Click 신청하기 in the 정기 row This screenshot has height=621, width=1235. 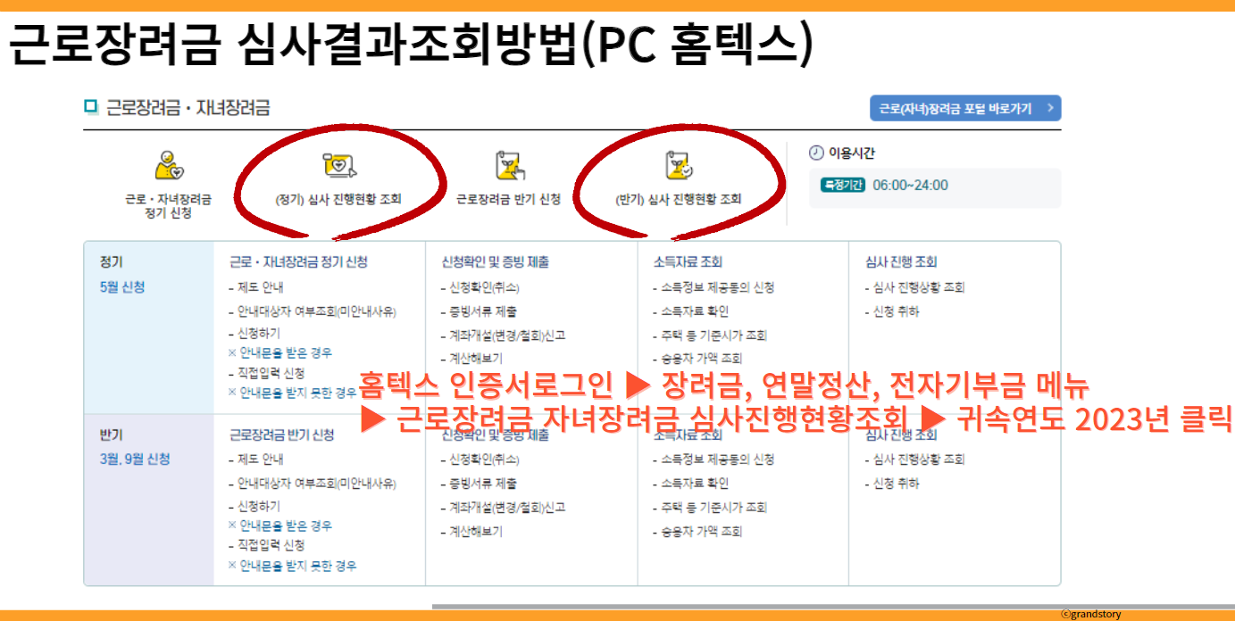pyautogui.click(x=255, y=332)
